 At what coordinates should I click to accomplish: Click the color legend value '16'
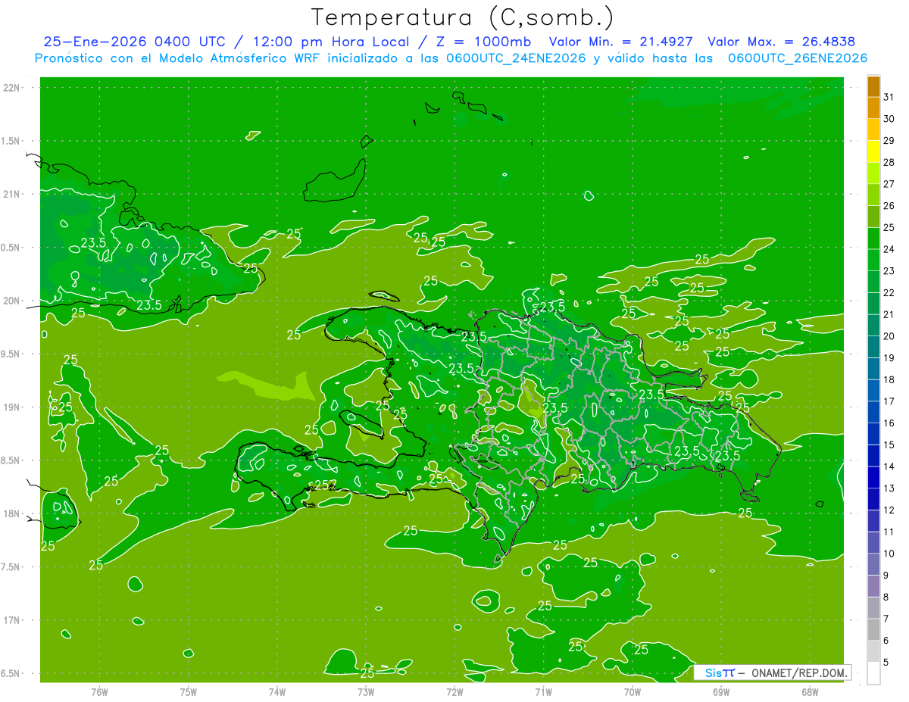click(889, 423)
